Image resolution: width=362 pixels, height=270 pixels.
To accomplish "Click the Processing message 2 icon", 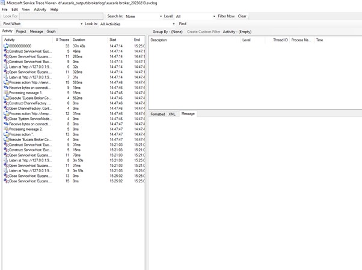I will pos(6,129).
